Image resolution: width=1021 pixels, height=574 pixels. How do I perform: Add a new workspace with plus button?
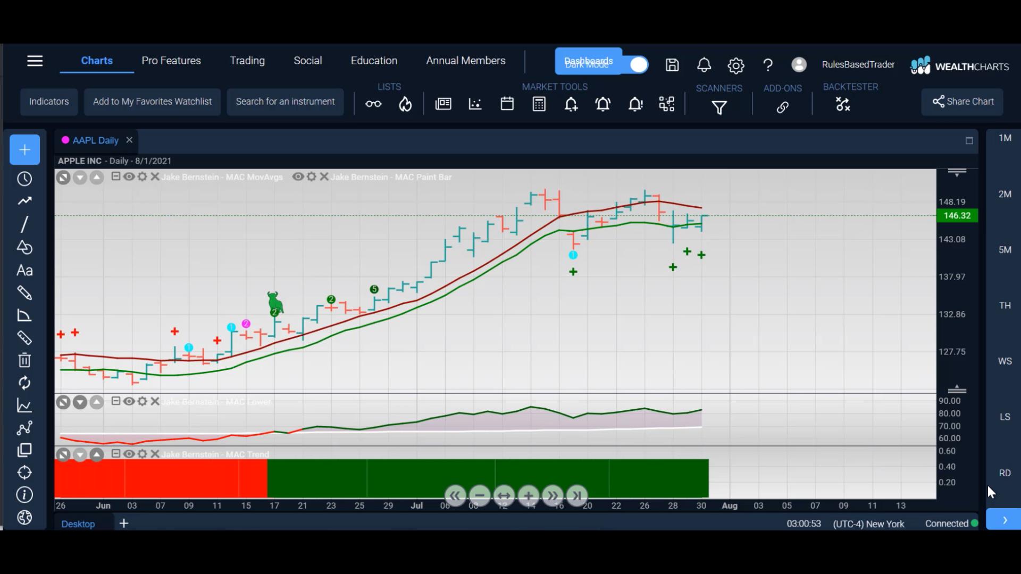point(124,524)
